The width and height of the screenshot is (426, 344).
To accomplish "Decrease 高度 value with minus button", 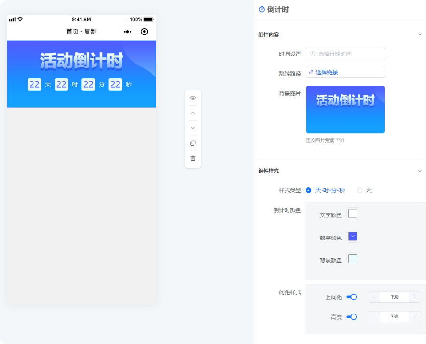I will pos(374,317).
